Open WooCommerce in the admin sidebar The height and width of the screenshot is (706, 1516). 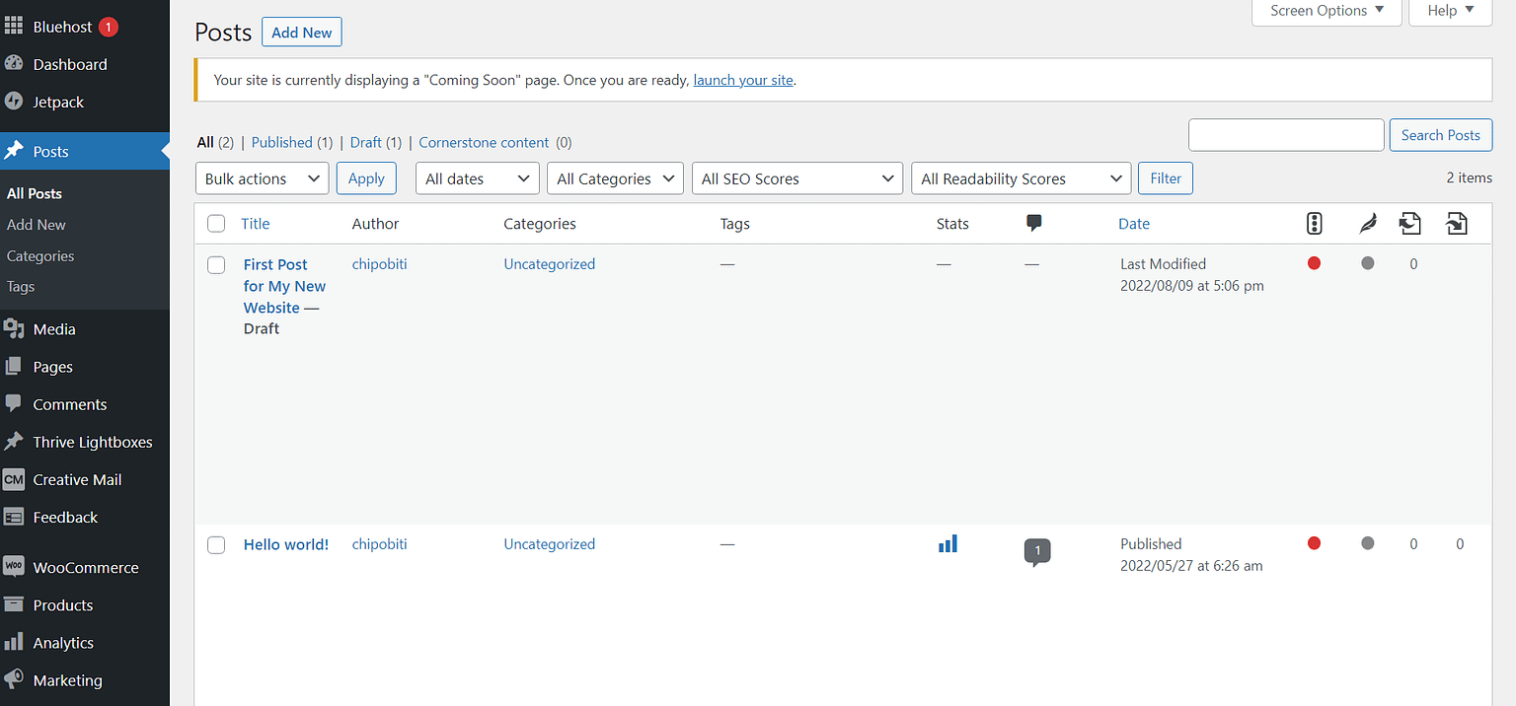click(x=85, y=567)
